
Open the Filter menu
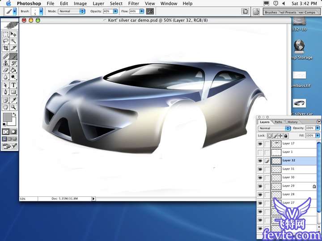click(x=133, y=3)
